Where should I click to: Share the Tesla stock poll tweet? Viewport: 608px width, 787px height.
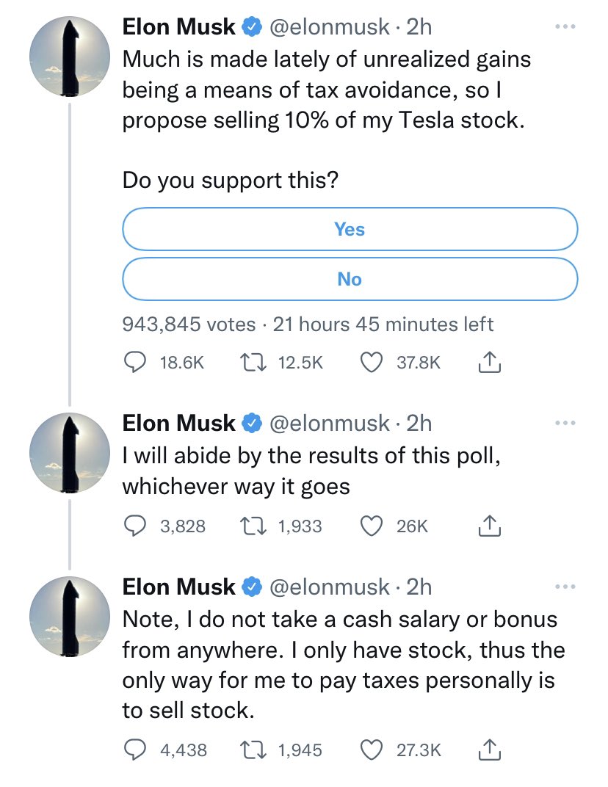pyautogui.click(x=489, y=362)
